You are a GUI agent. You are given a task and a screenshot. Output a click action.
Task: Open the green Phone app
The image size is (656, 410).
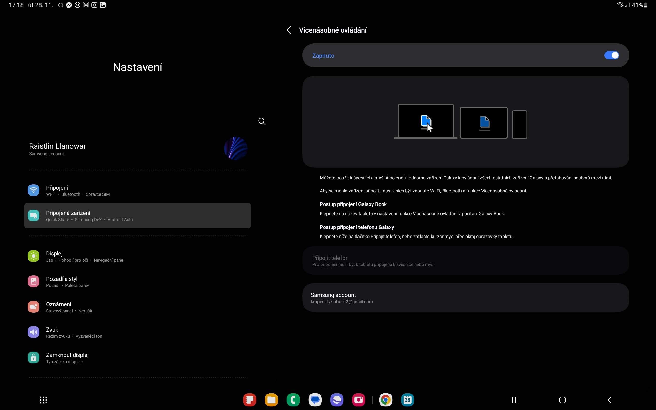(x=293, y=400)
